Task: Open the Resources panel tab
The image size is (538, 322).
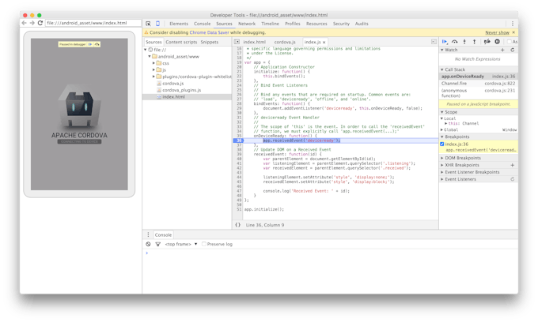Action: tap(316, 24)
